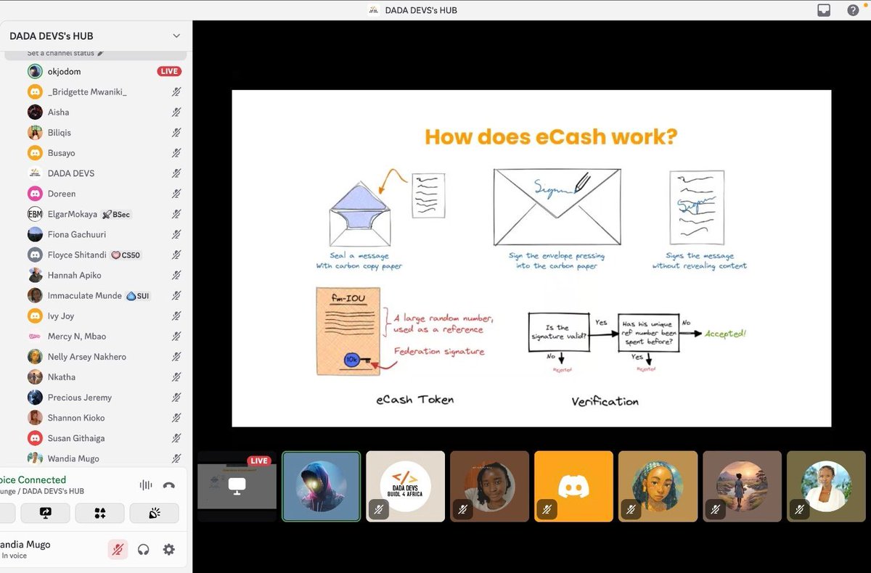The width and height of the screenshot is (871, 573).
Task: Open Busayo's orange avatar
Action: click(35, 153)
